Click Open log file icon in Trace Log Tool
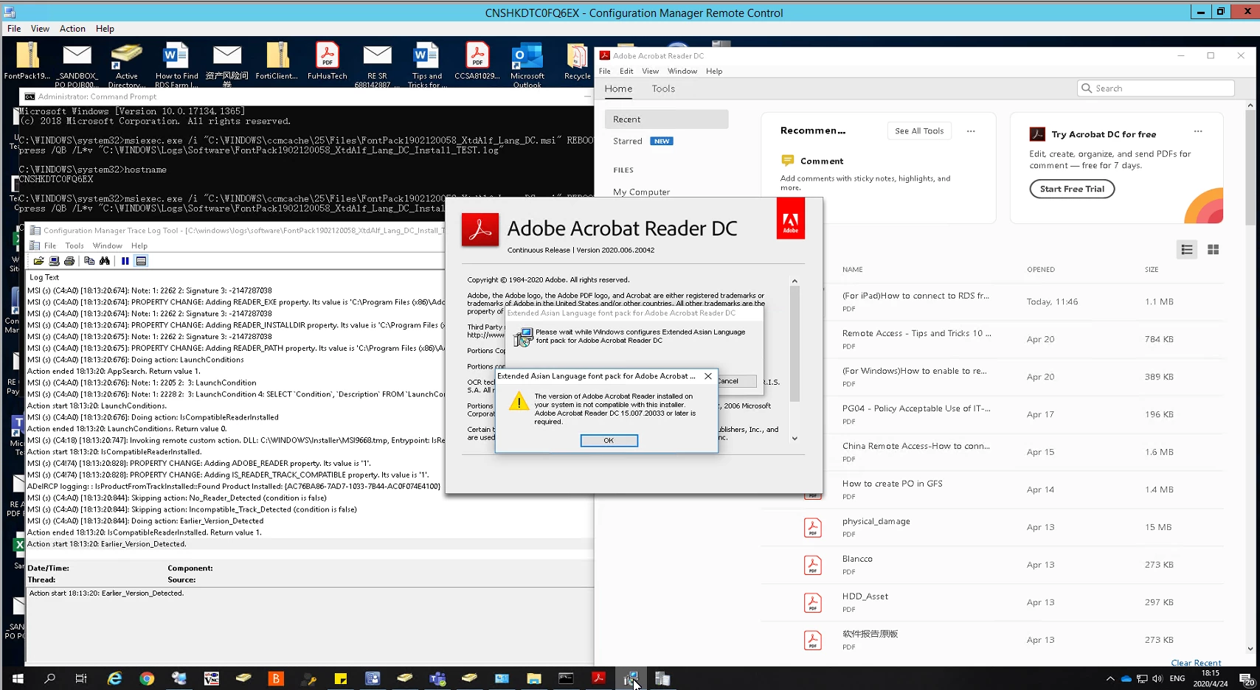The width and height of the screenshot is (1260, 690). tap(38, 261)
